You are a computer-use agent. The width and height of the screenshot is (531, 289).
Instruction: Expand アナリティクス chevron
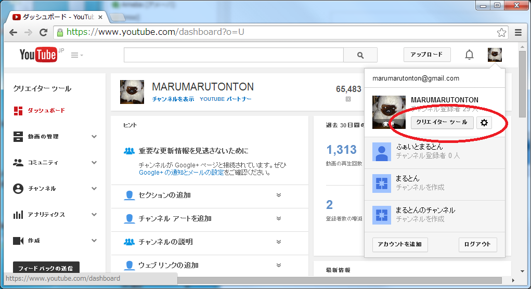pyautogui.click(x=94, y=215)
